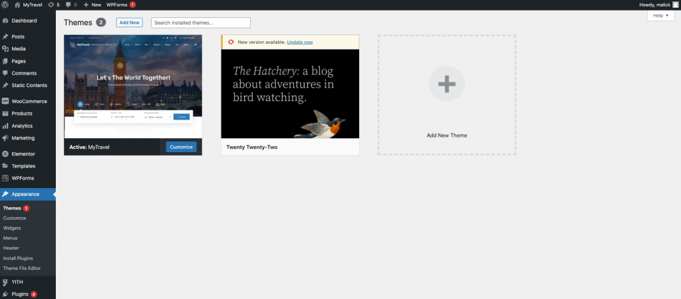Click the Dashboard gauge icon
The height and width of the screenshot is (299, 681).
(5, 21)
